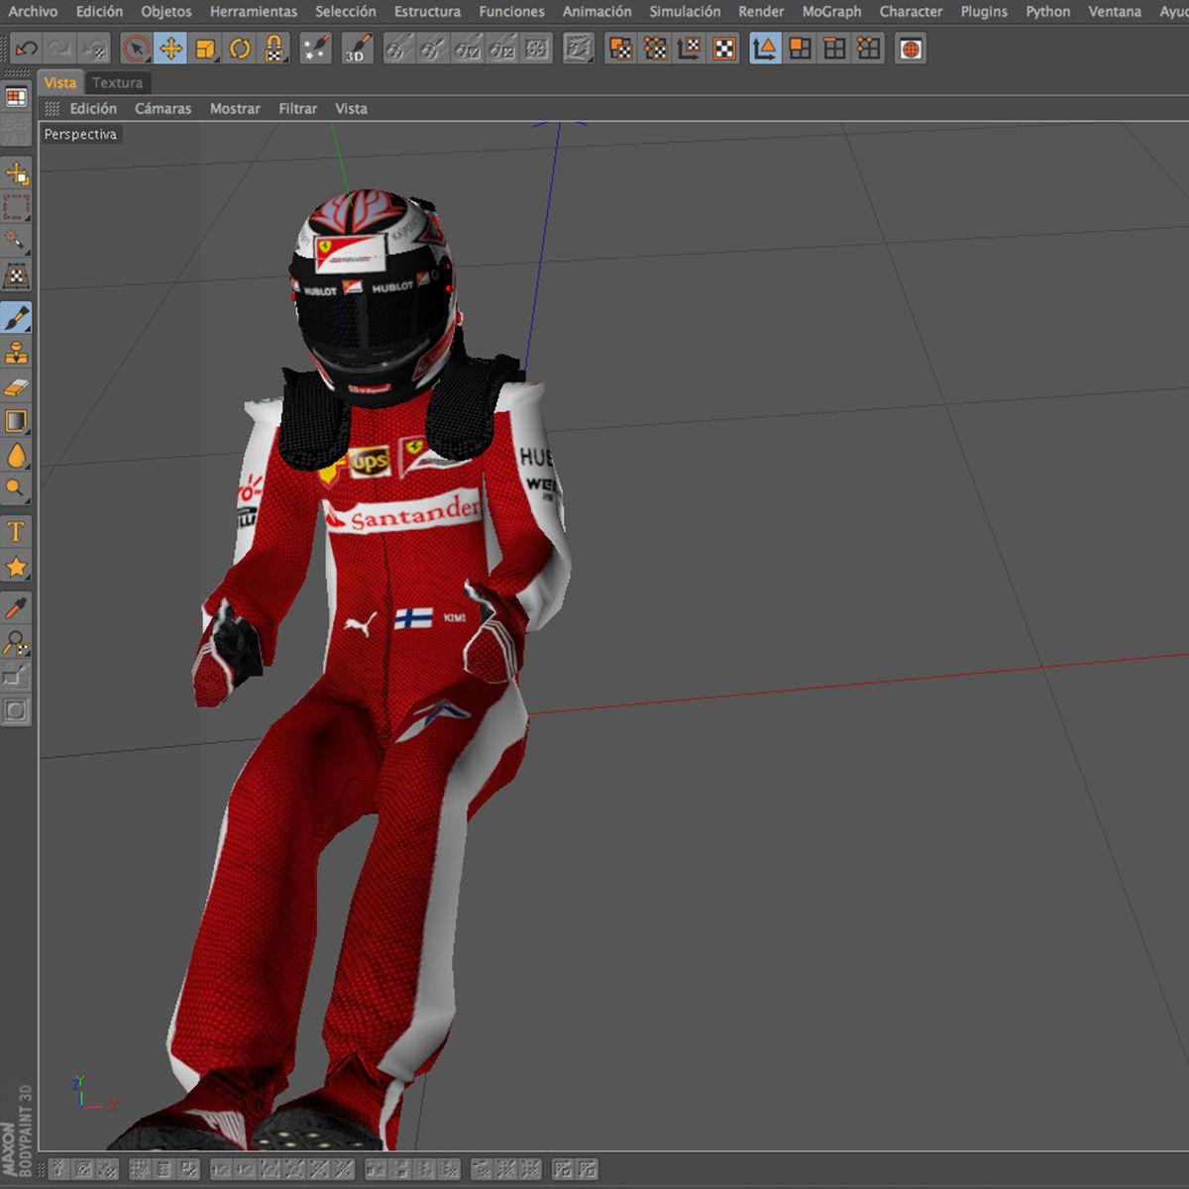
Task: Click the viewport grip handle beside Edición
Action: tap(53, 109)
